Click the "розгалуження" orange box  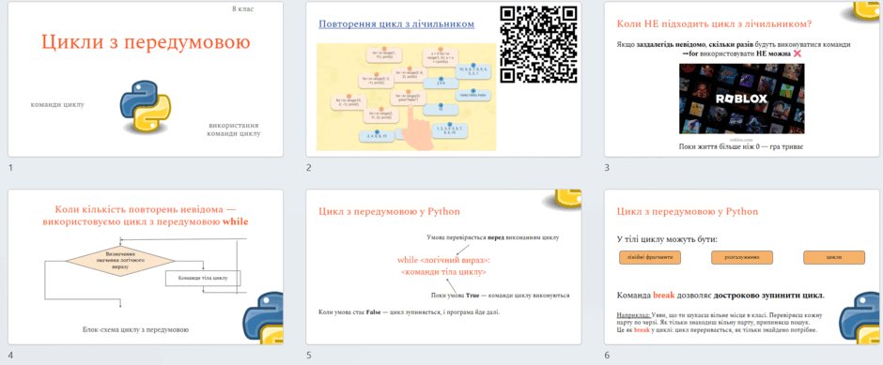pyautogui.click(x=742, y=258)
